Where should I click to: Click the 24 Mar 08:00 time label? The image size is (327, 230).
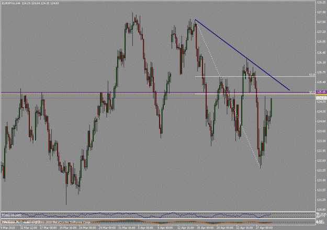pos(87,228)
